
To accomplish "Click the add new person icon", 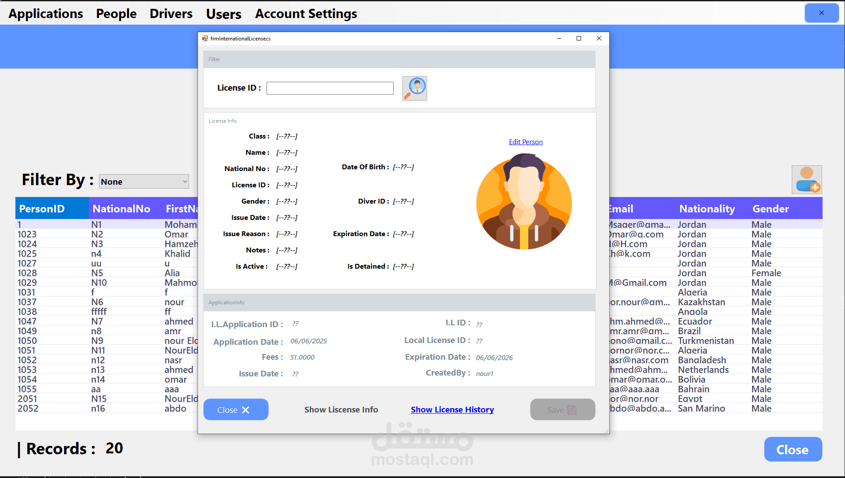I will (x=806, y=180).
